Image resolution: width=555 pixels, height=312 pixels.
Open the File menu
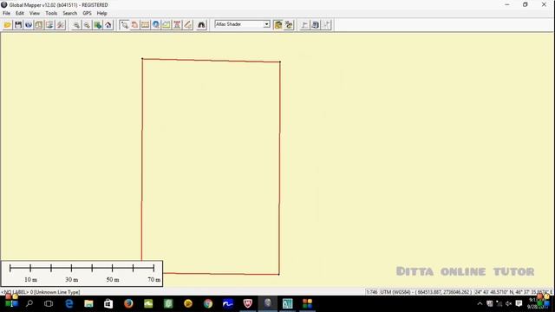(6, 13)
